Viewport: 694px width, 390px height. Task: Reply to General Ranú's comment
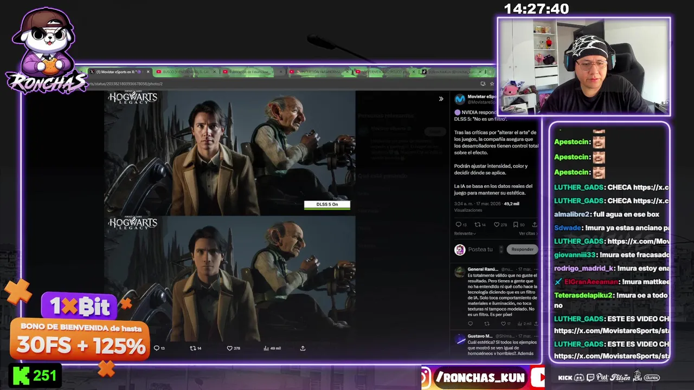tap(470, 324)
